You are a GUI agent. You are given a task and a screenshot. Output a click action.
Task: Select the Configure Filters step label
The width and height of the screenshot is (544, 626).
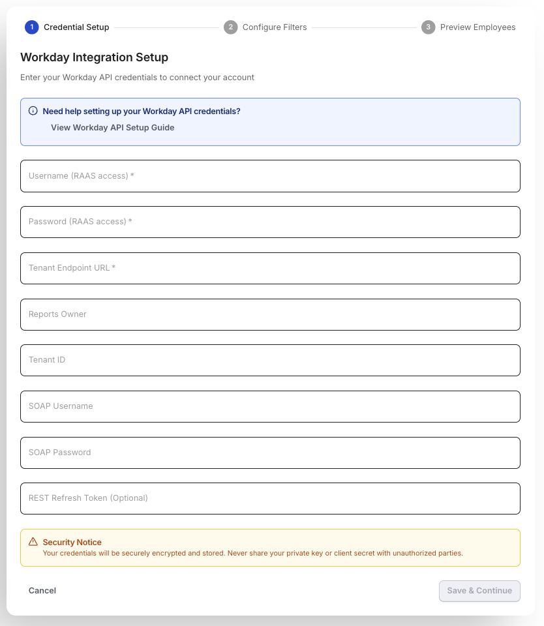[x=275, y=27]
